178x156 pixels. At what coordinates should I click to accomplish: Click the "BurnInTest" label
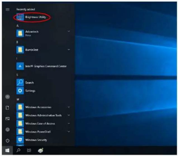point(32,50)
